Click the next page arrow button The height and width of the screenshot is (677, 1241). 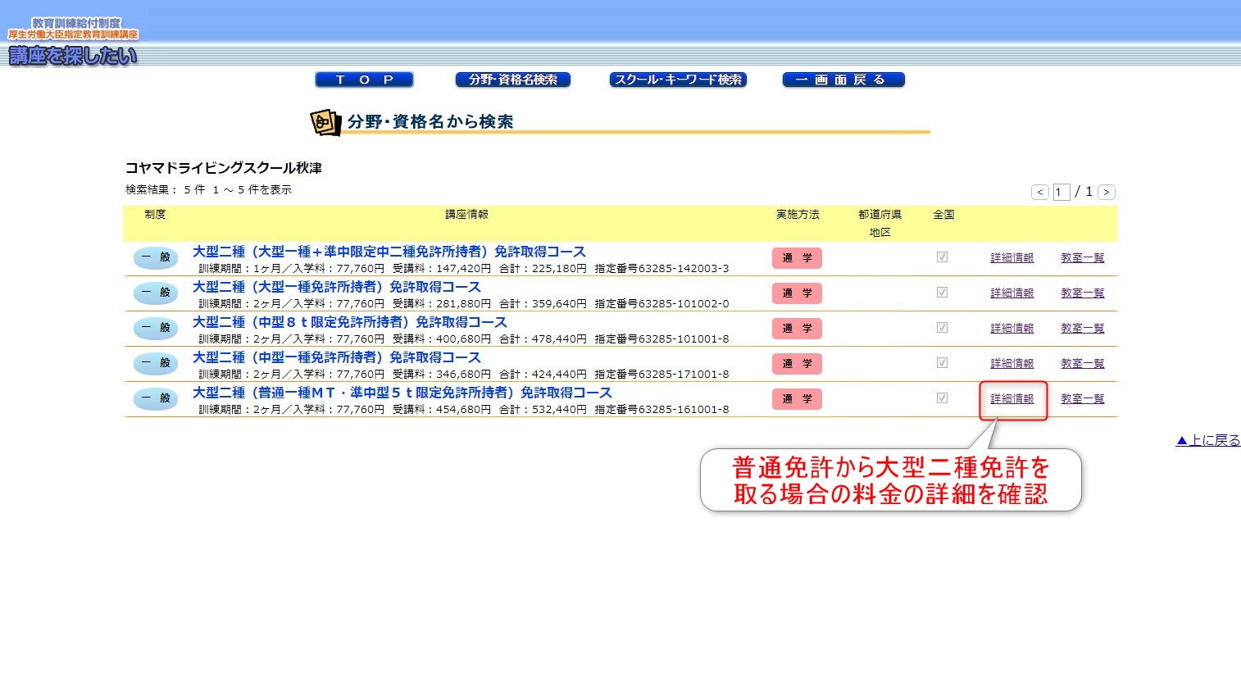coord(1106,192)
